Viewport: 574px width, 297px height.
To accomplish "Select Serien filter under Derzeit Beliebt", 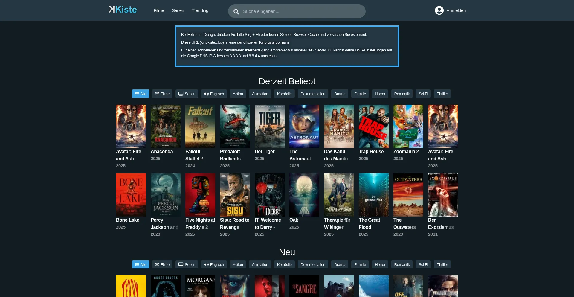I will (187, 94).
